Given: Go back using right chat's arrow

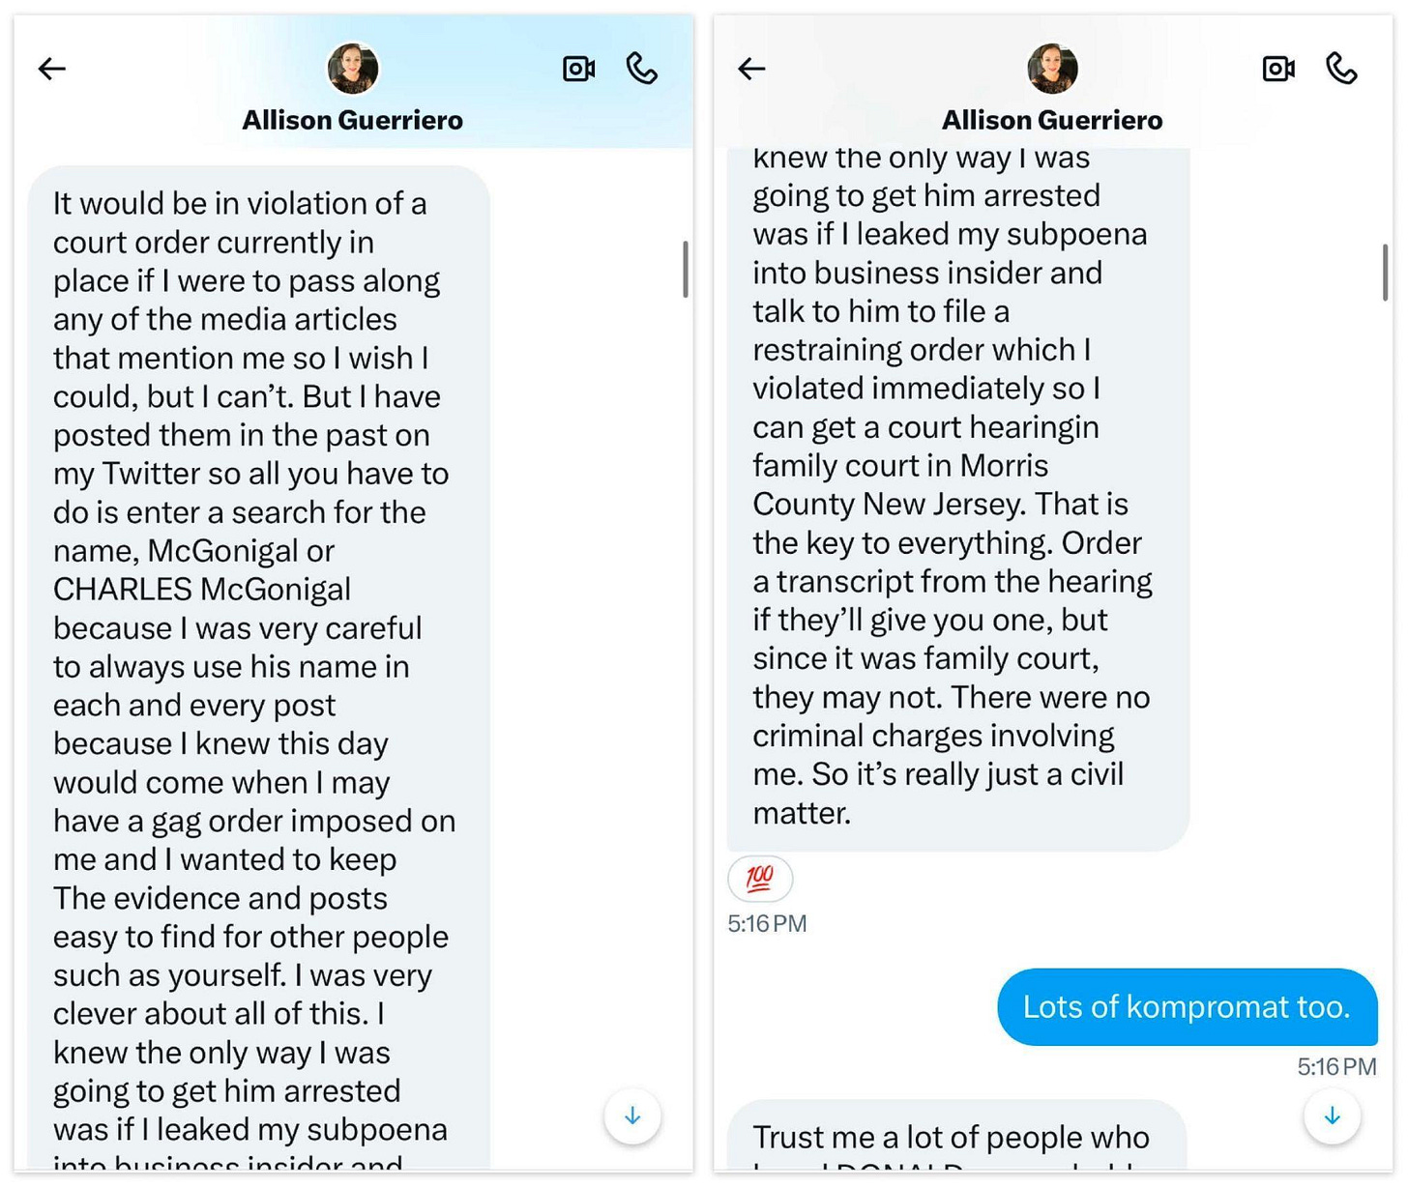Looking at the screenshot, I should point(751,69).
